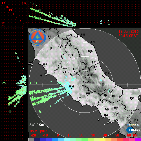Image resolution: width=141 pixels, height=141 pixels.
Task: Click the -10 dBZ scale value
Action: [x=45, y=135]
